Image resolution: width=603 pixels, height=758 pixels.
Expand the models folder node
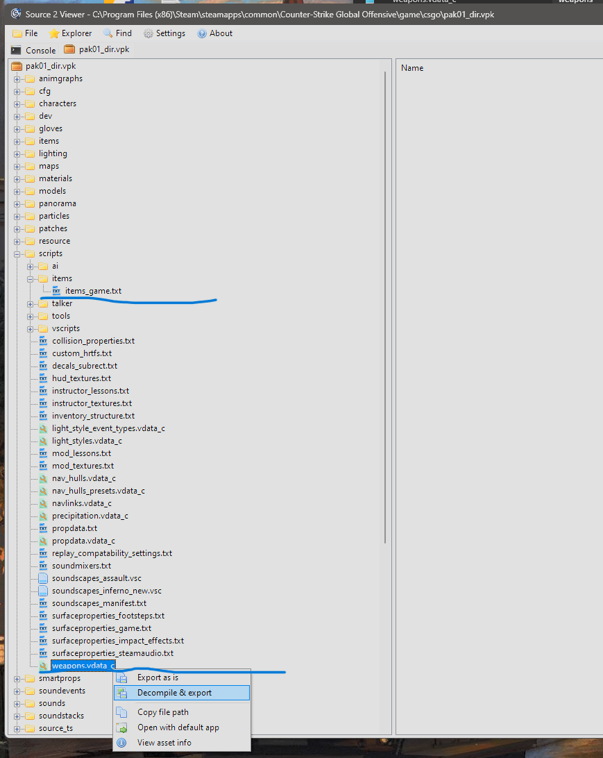(17, 192)
